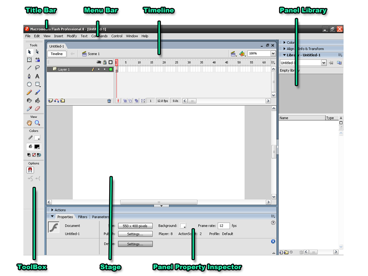Select the Oval tool
Image resolution: width=368 pixels, height=276 pixels.
[x=29, y=84]
